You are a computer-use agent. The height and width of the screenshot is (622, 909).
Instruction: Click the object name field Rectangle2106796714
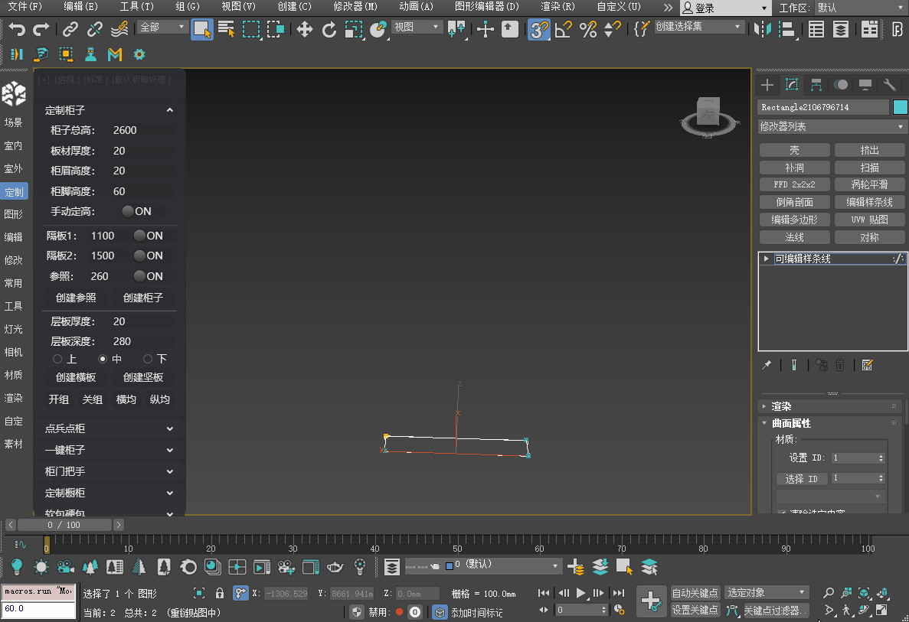click(x=823, y=107)
